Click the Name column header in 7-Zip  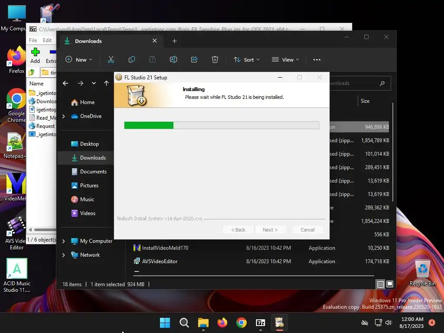point(36,84)
